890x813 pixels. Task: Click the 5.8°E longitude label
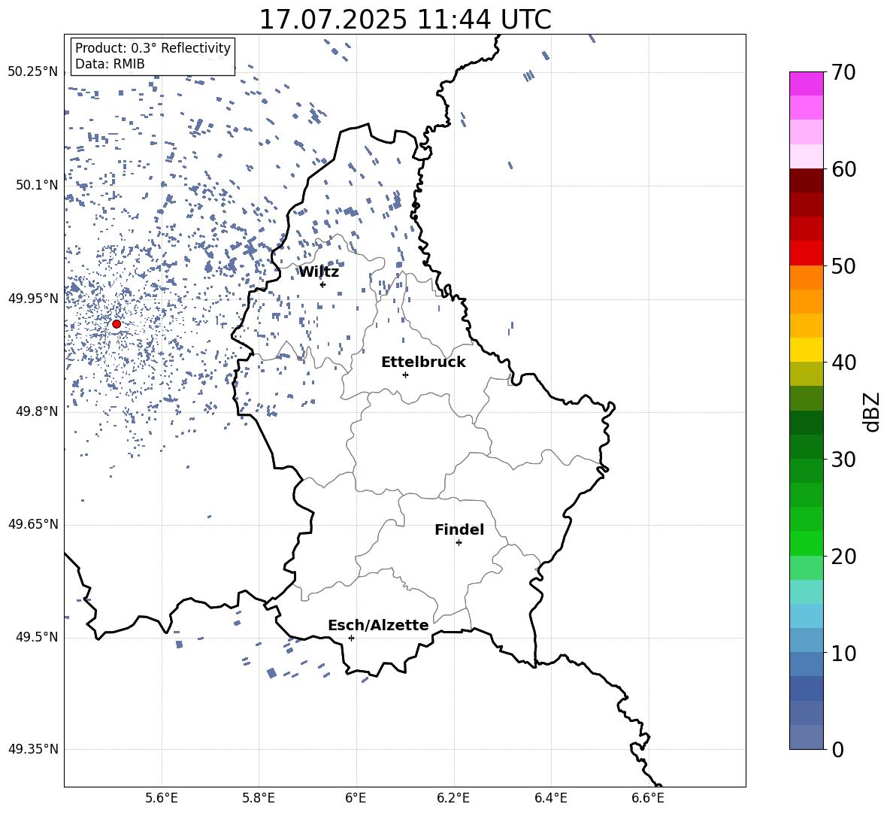click(x=259, y=798)
